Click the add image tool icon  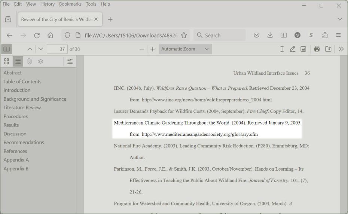[303, 49]
